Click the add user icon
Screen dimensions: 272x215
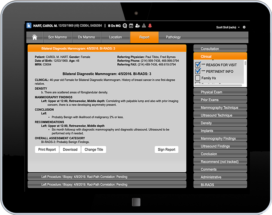138,26
